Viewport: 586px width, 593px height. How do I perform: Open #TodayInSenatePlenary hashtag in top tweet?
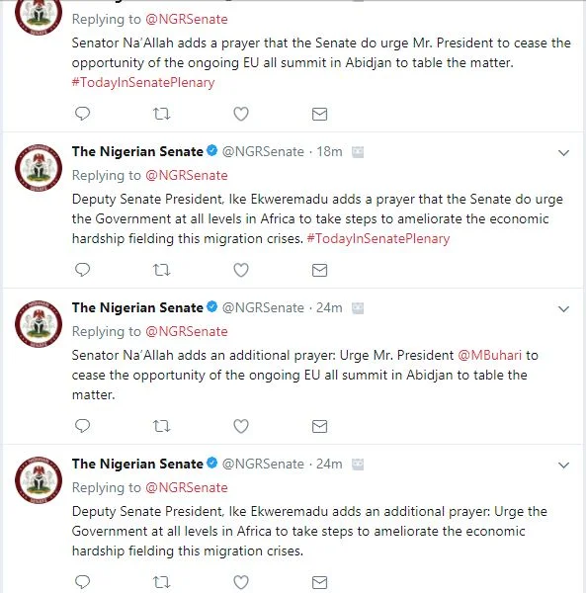click(143, 82)
